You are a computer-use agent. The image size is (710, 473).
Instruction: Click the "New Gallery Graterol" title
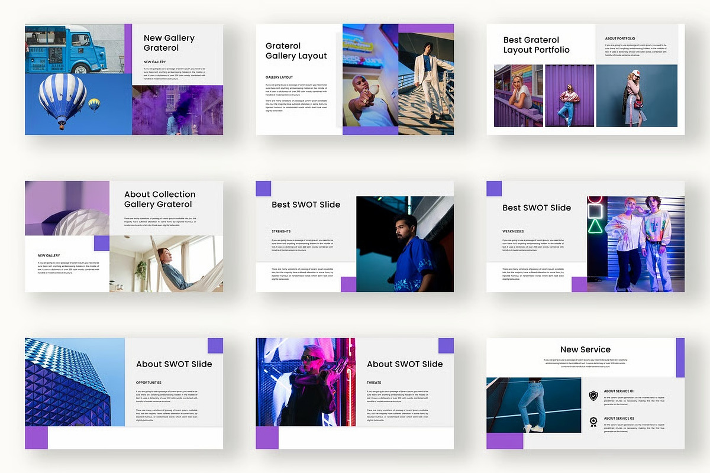tap(169, 43)
